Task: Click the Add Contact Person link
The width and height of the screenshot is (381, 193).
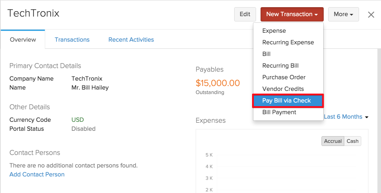Action: 37,175
